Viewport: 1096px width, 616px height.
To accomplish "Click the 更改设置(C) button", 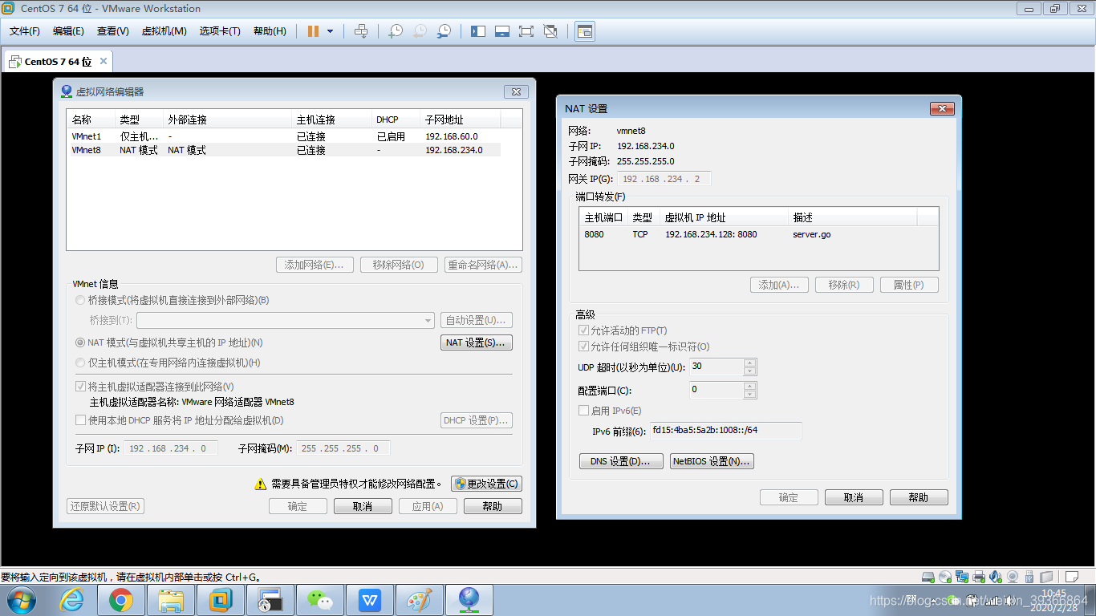I will pyautogui.click(x=486, y=484).
